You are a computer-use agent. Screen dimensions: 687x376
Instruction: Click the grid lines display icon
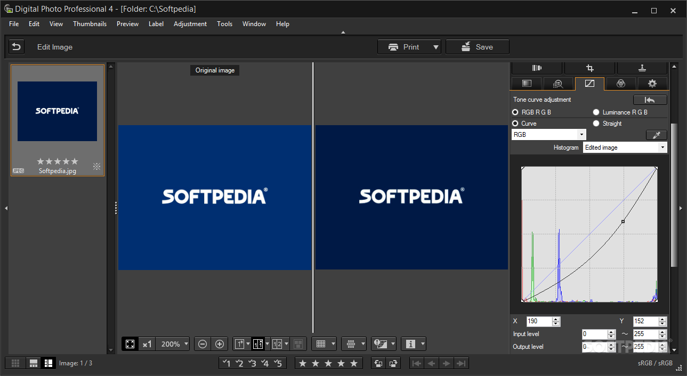pyautogui.click(x=321, y=344)
